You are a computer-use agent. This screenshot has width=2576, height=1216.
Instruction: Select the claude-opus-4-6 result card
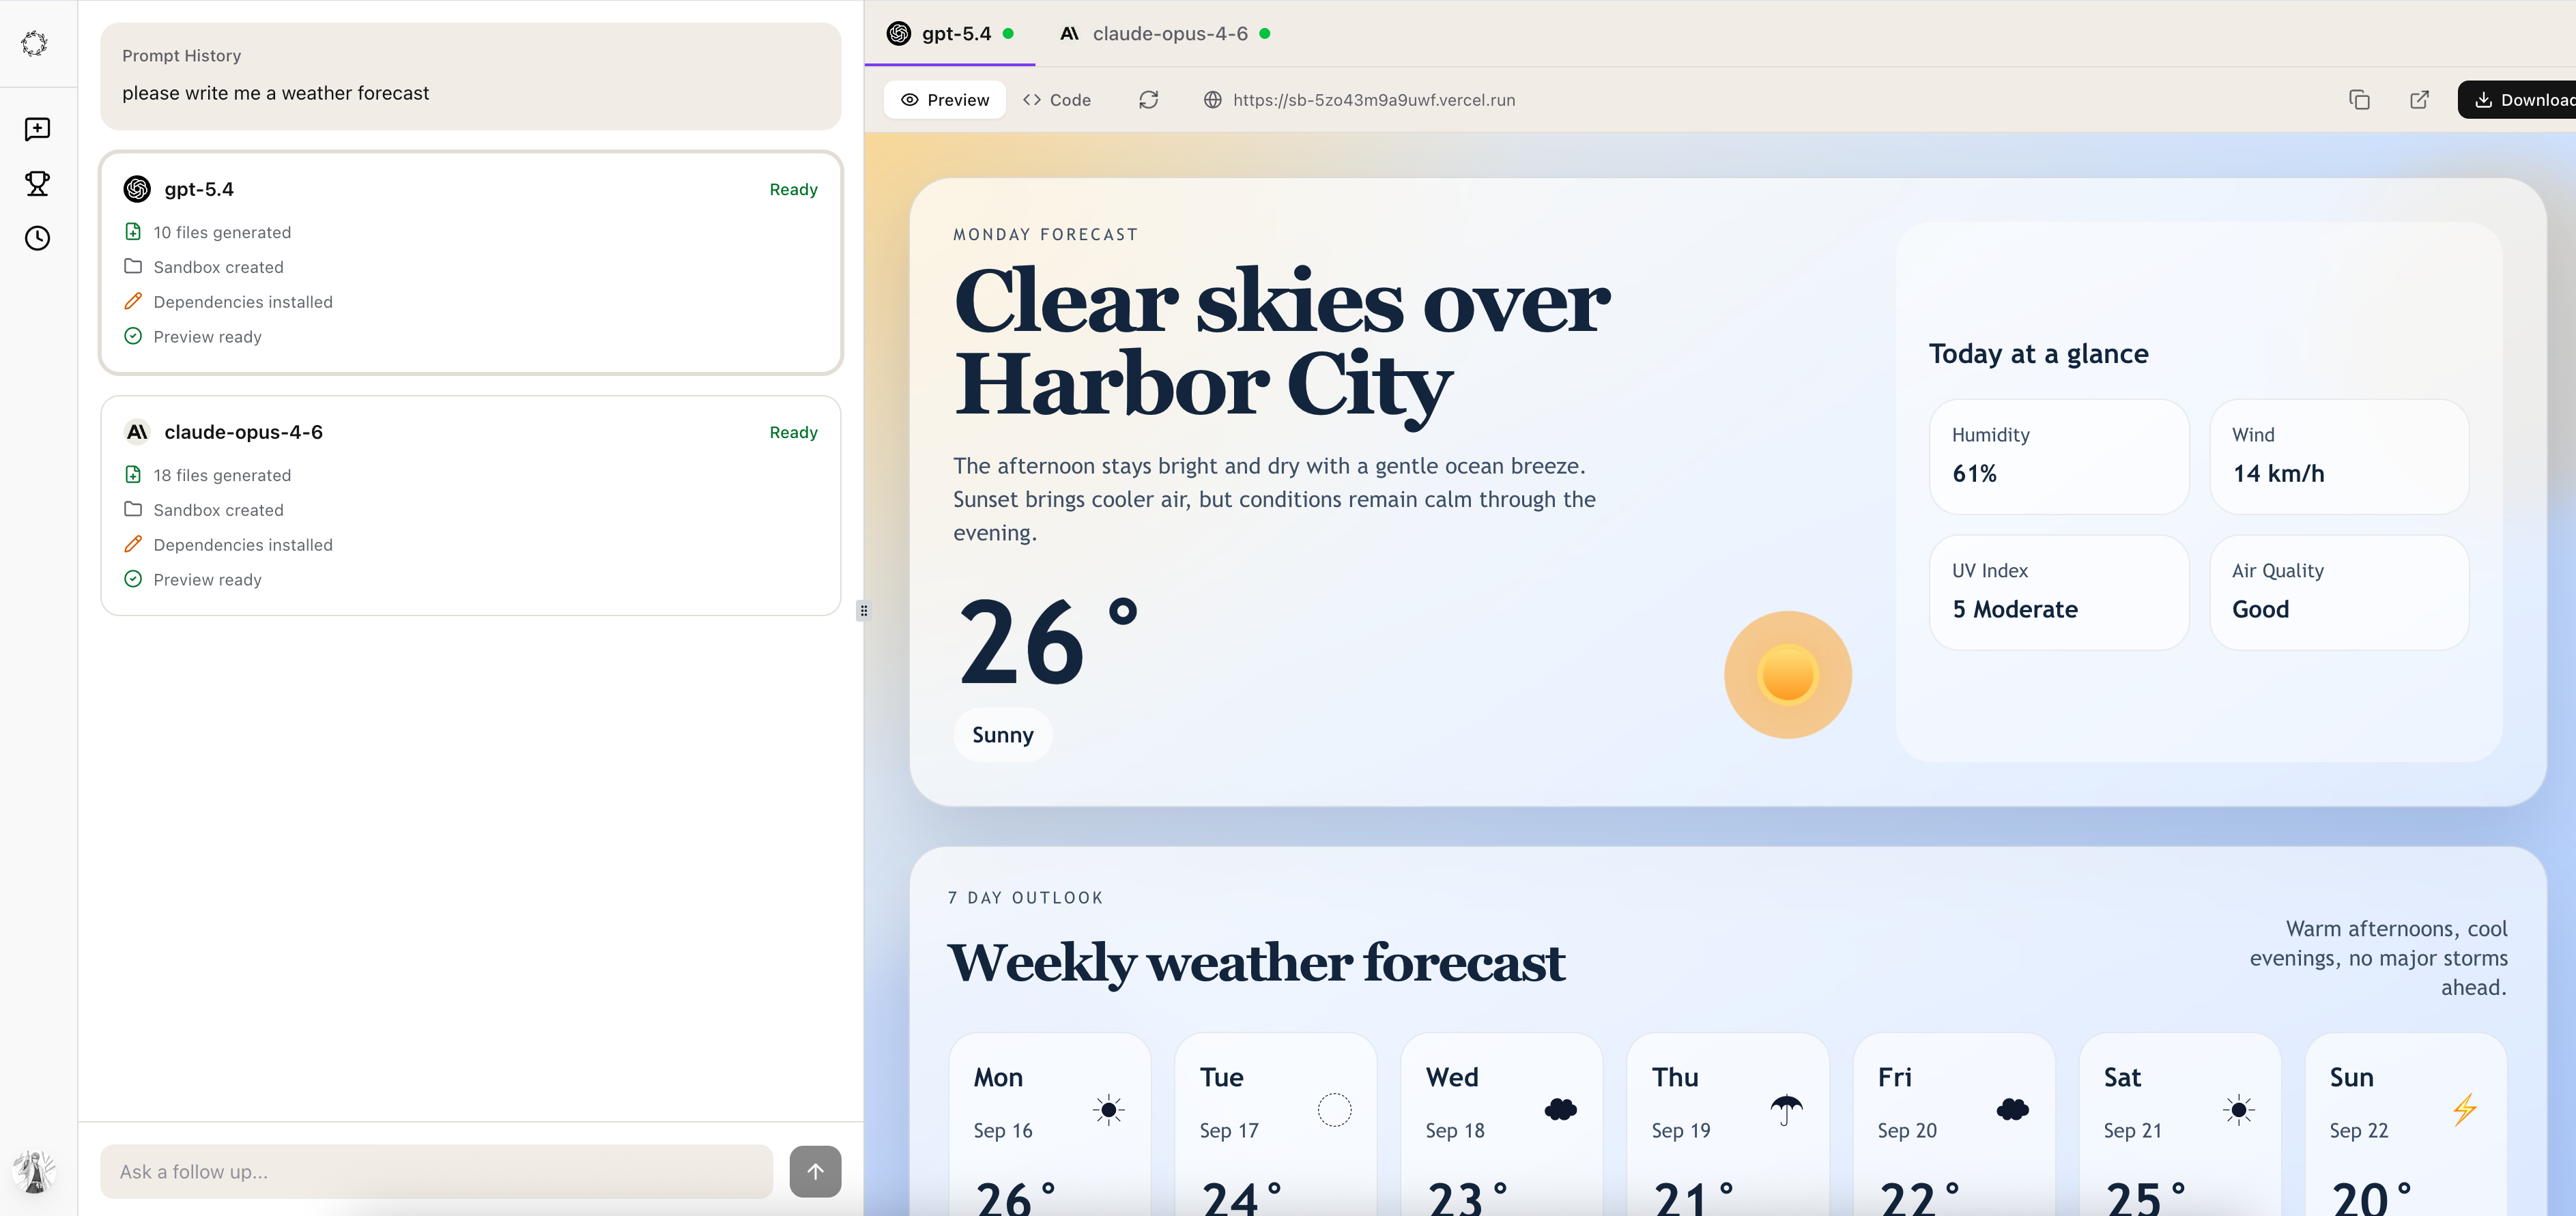[x=470, y=505]
